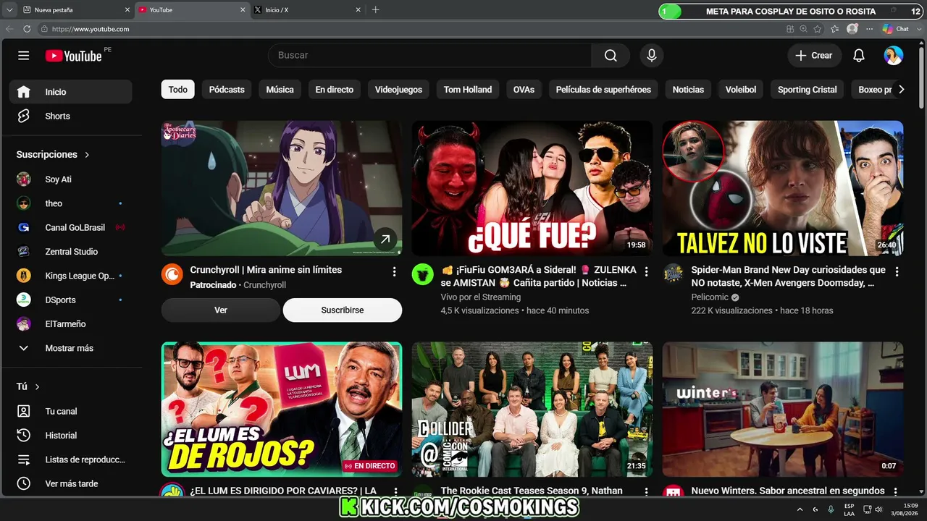
Task: Open the theo subscription channel
Action: (x=71, y=203)
